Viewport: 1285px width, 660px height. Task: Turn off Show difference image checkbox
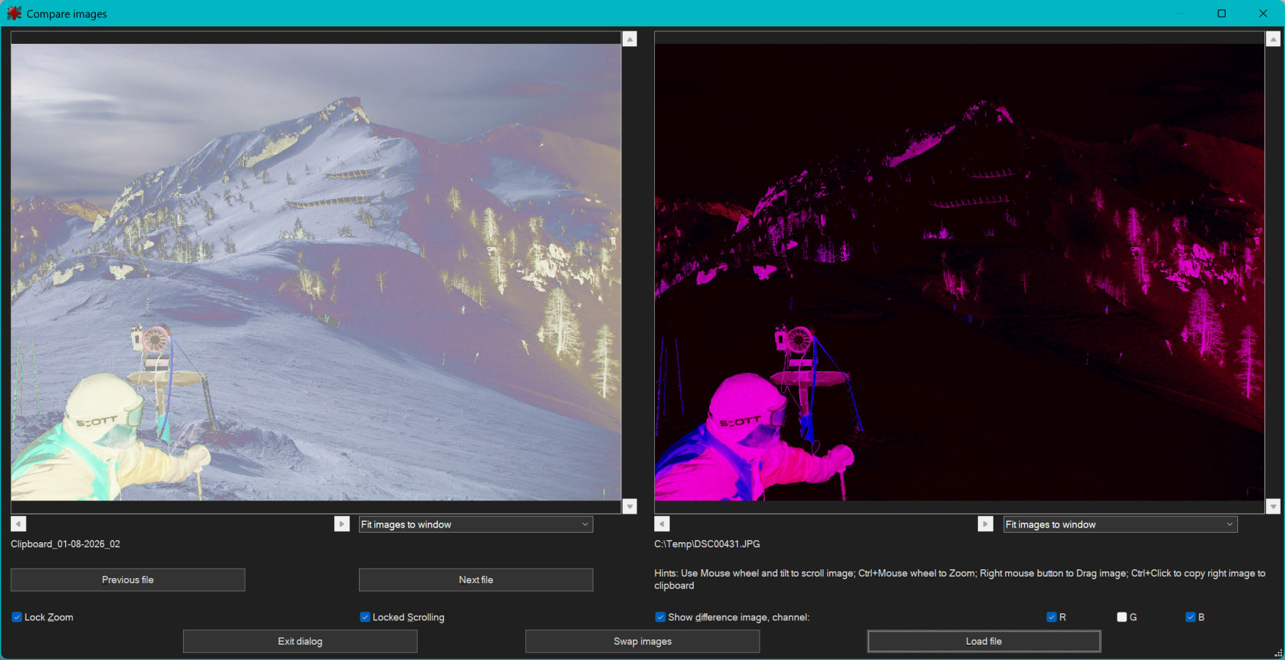[x=660, y=617]
